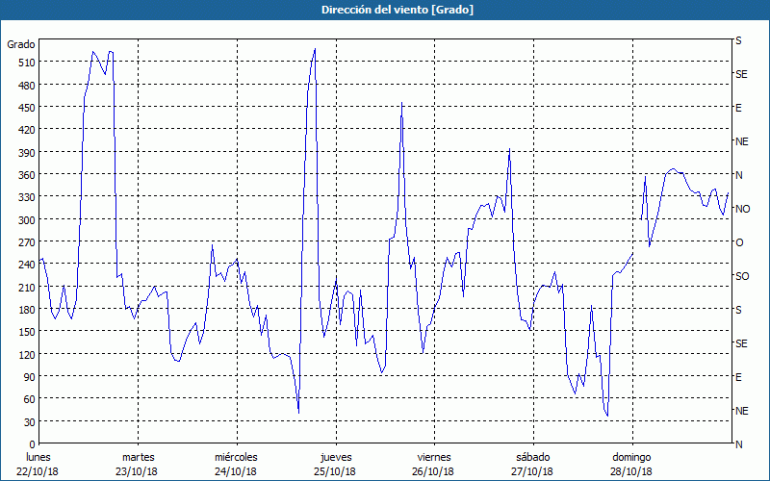Select the 240 value on the degree axis

(x=26, y=266)
